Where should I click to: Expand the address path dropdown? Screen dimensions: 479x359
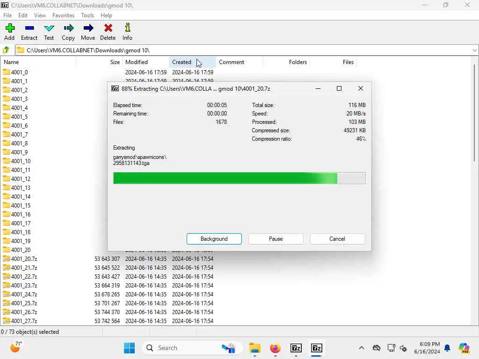tap(474, 50)
